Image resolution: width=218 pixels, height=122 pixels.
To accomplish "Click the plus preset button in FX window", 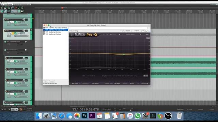I will click(x=123, y=31).
